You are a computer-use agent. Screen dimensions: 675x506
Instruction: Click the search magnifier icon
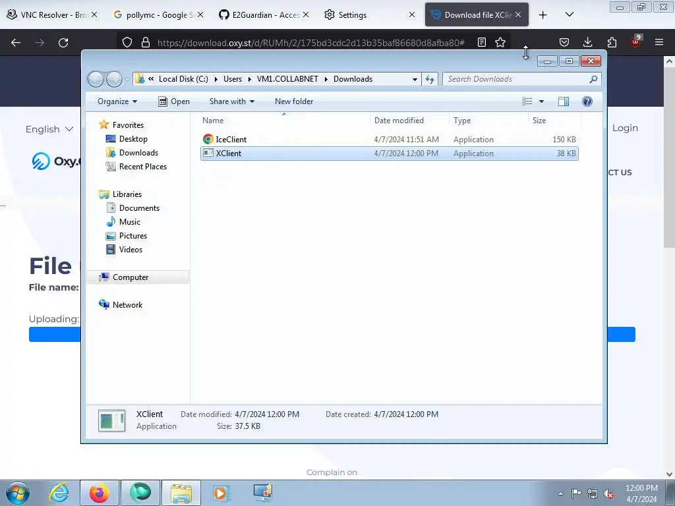coord(593,79)
